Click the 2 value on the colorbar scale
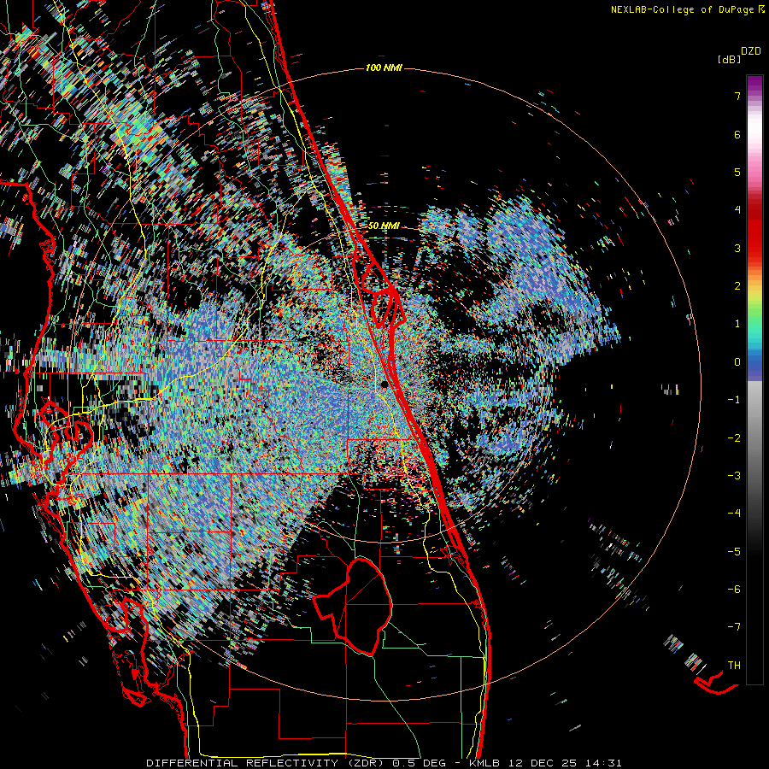Screen dimensions: 769x769 point(737,286)
